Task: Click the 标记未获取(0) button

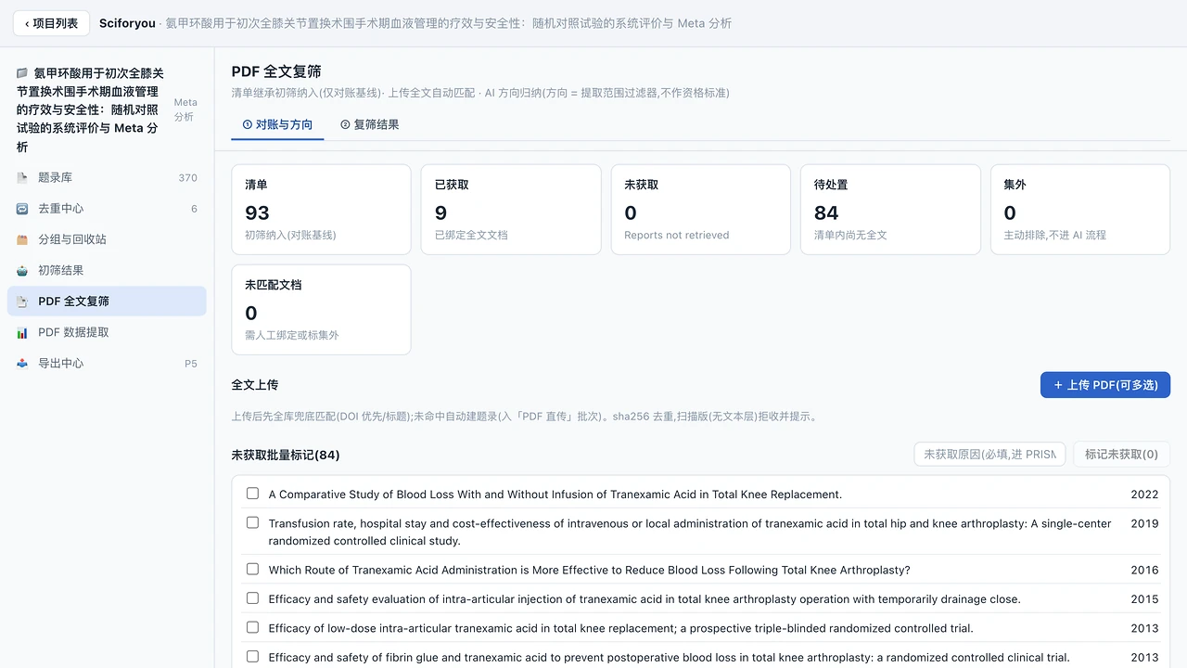Action: coord(1121,454)
